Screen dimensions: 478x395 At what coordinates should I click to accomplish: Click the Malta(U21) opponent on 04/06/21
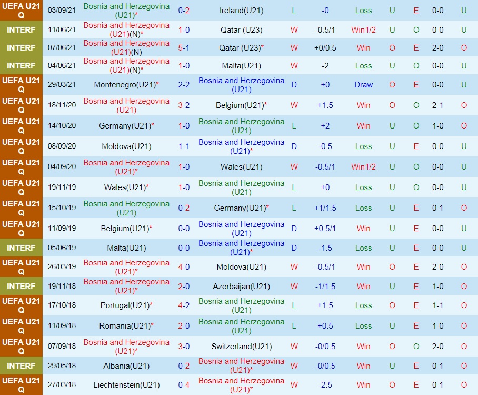[x=241, y=66]
